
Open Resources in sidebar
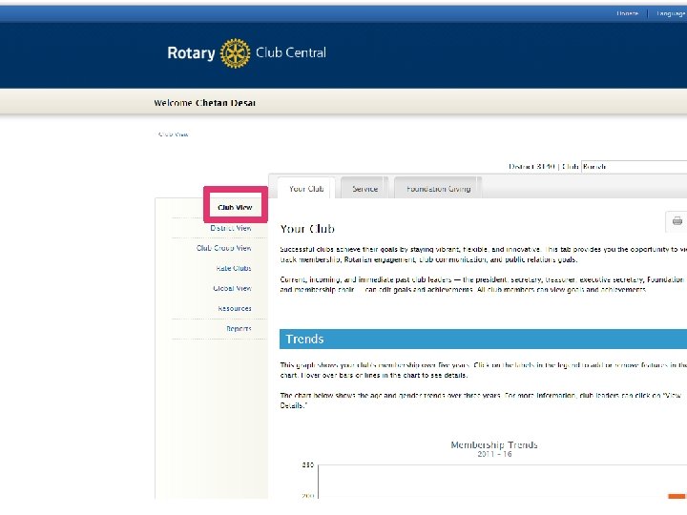(x=235, y=309)
